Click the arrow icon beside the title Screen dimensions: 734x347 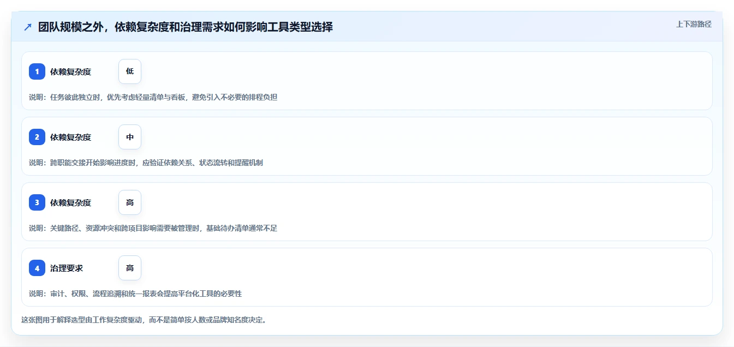[27, 27]
